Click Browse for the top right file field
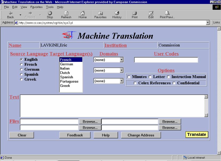This screenshot has height=161, width=221. 170,122
